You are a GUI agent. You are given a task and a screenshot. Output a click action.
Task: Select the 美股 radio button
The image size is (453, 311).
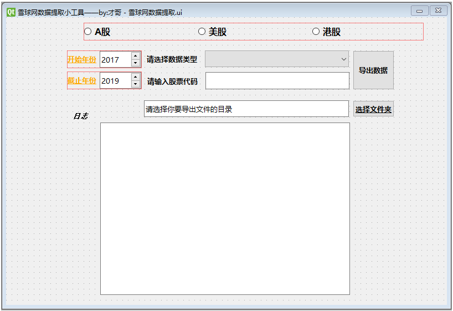[202, 31]
